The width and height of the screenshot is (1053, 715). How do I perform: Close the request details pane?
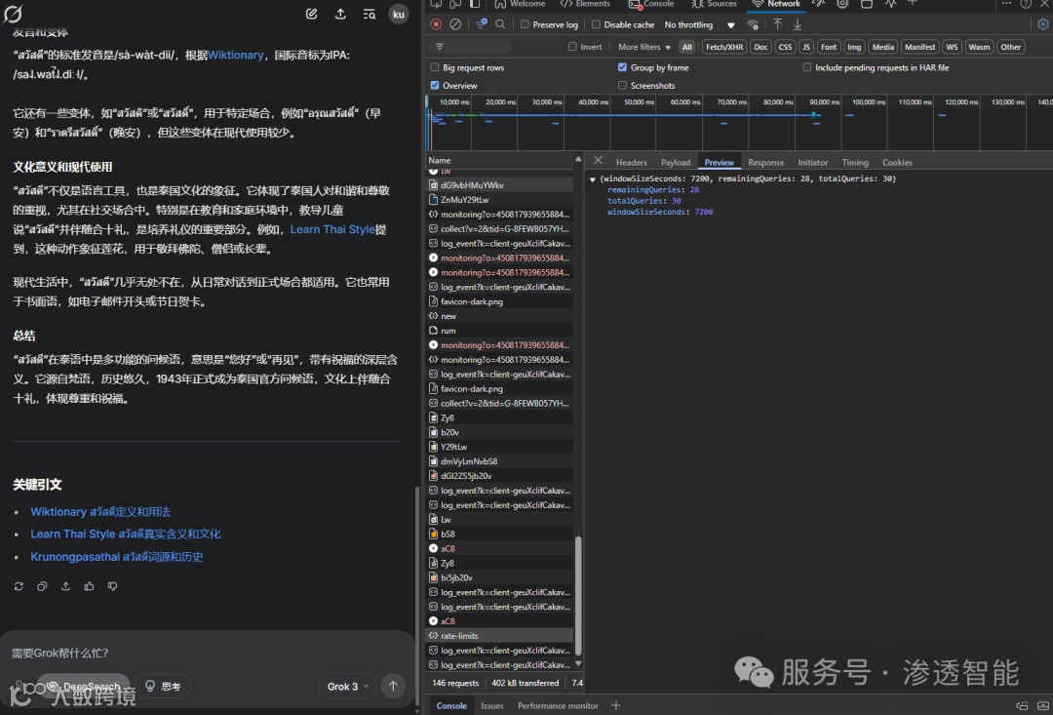(598, 161)
